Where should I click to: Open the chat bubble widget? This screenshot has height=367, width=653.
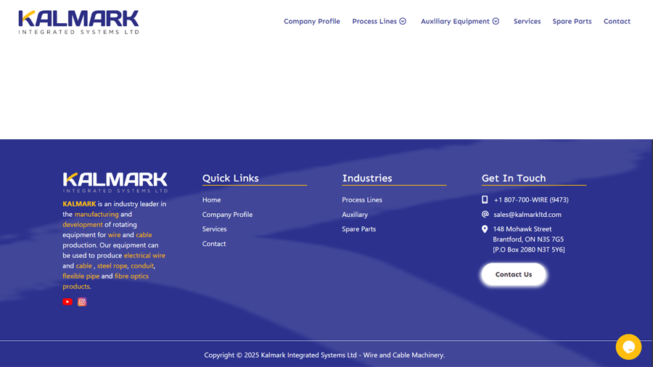tap(628, 347)
